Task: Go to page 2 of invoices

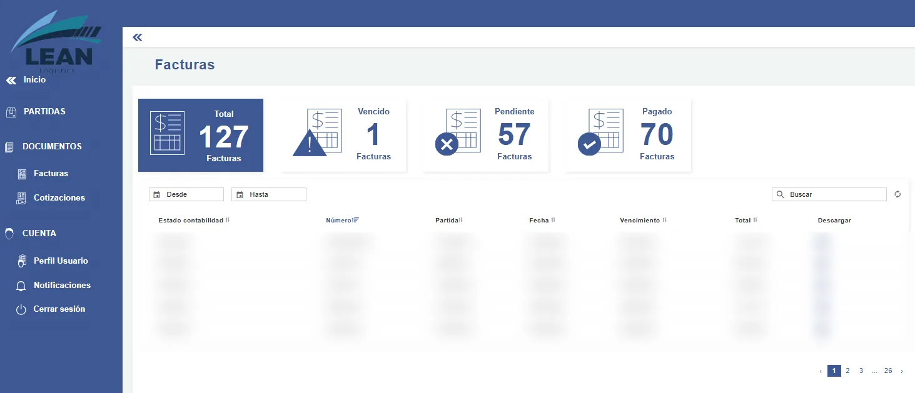Action: tap(847, 371)
